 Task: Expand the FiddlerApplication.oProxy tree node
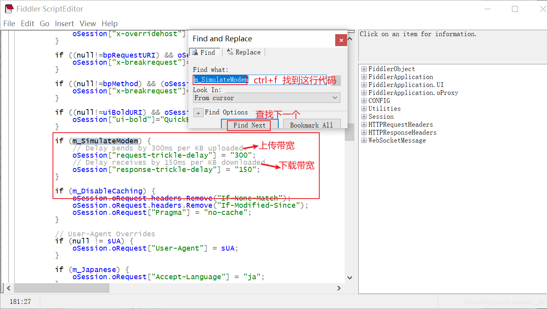point(364,93)
